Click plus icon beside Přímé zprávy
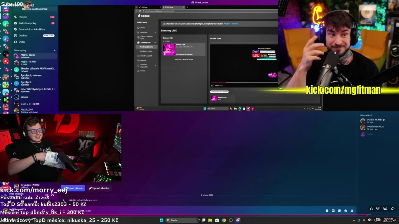The width and height of the screenshot is (399, 224). click(54, 50)
